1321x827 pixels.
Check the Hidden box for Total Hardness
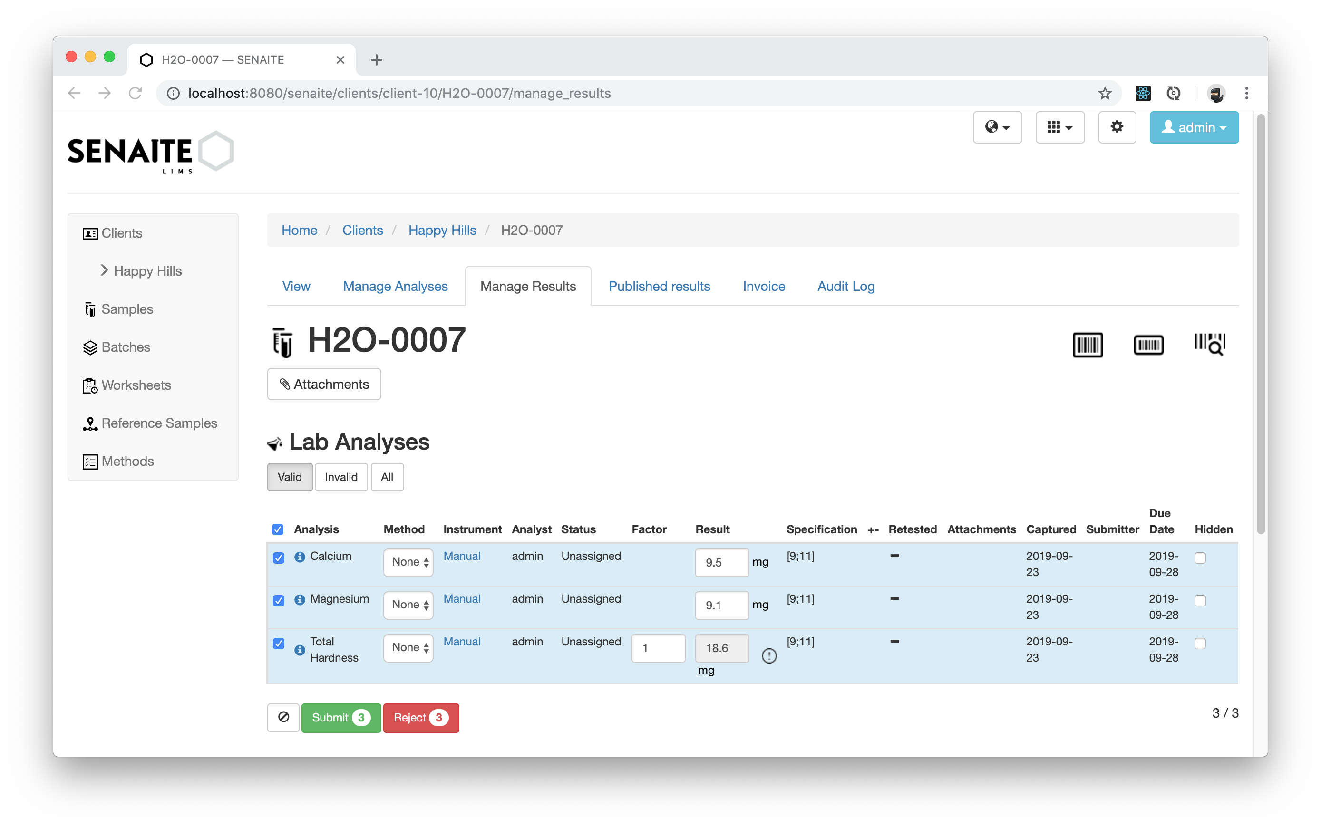pyautogui.click(x=1200, y=643)
